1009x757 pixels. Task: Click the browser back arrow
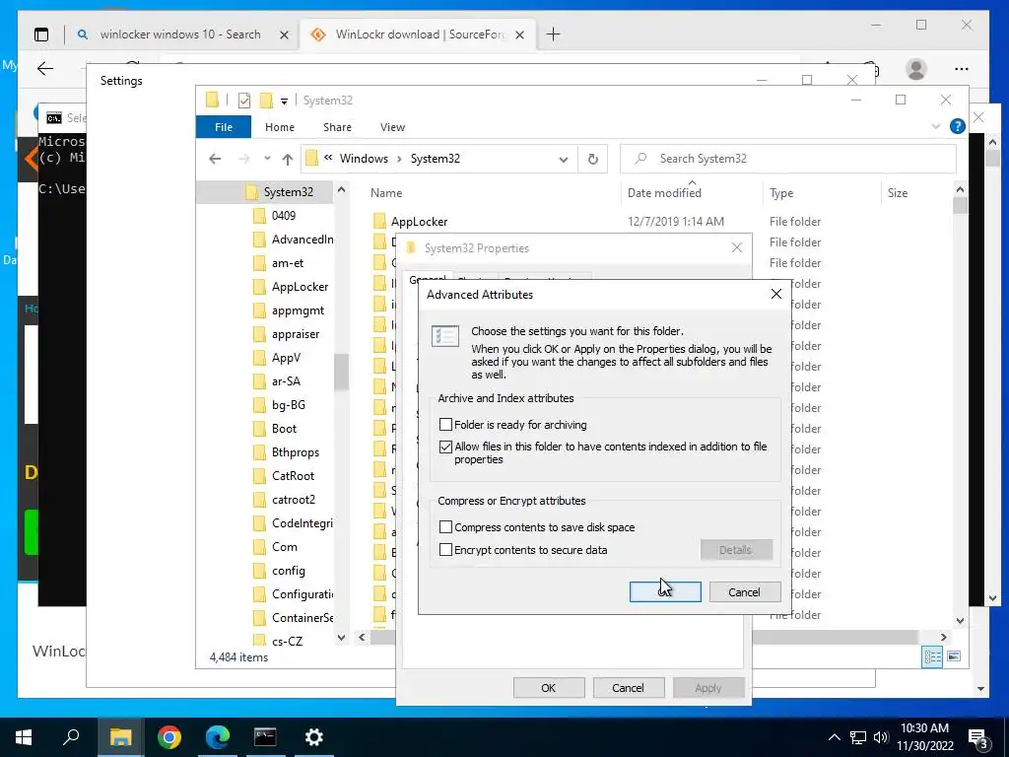tap(44, 68)
